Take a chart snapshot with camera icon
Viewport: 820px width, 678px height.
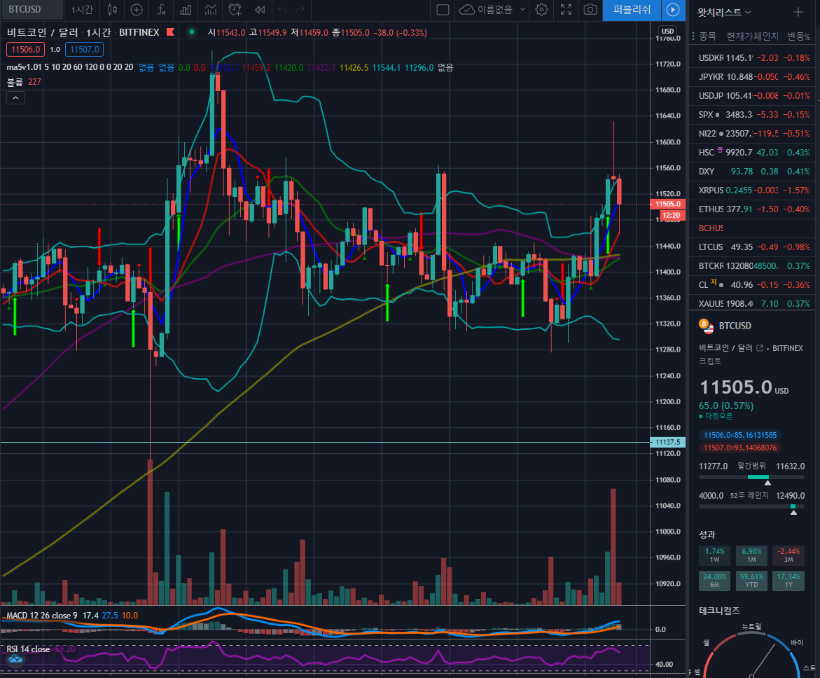tap(590, 9)
